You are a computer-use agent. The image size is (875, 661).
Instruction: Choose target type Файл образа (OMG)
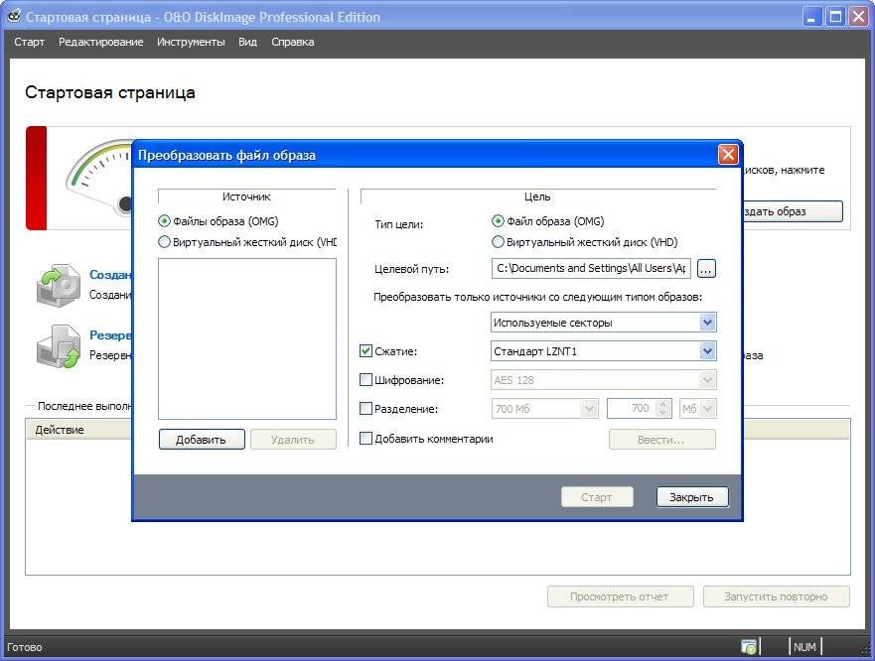498,221
